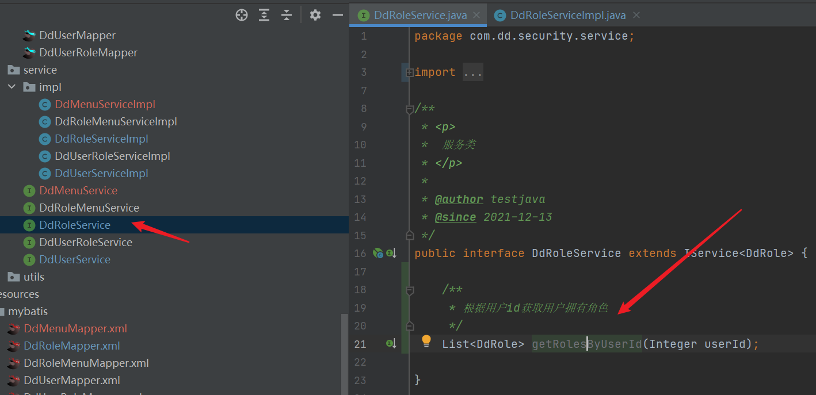Collapse the Javadoc comment with the gutter fold marker
Image resolution: width=816 pixels, height=395 pixels.
pos(409,108)
